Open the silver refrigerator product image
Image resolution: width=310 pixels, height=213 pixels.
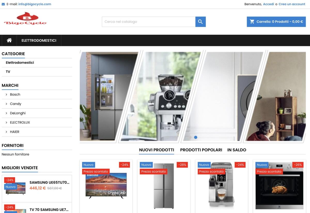(164, 186)
